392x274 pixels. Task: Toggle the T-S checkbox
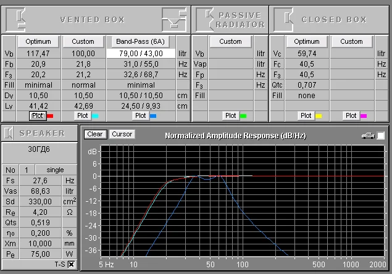click(71, 264)
